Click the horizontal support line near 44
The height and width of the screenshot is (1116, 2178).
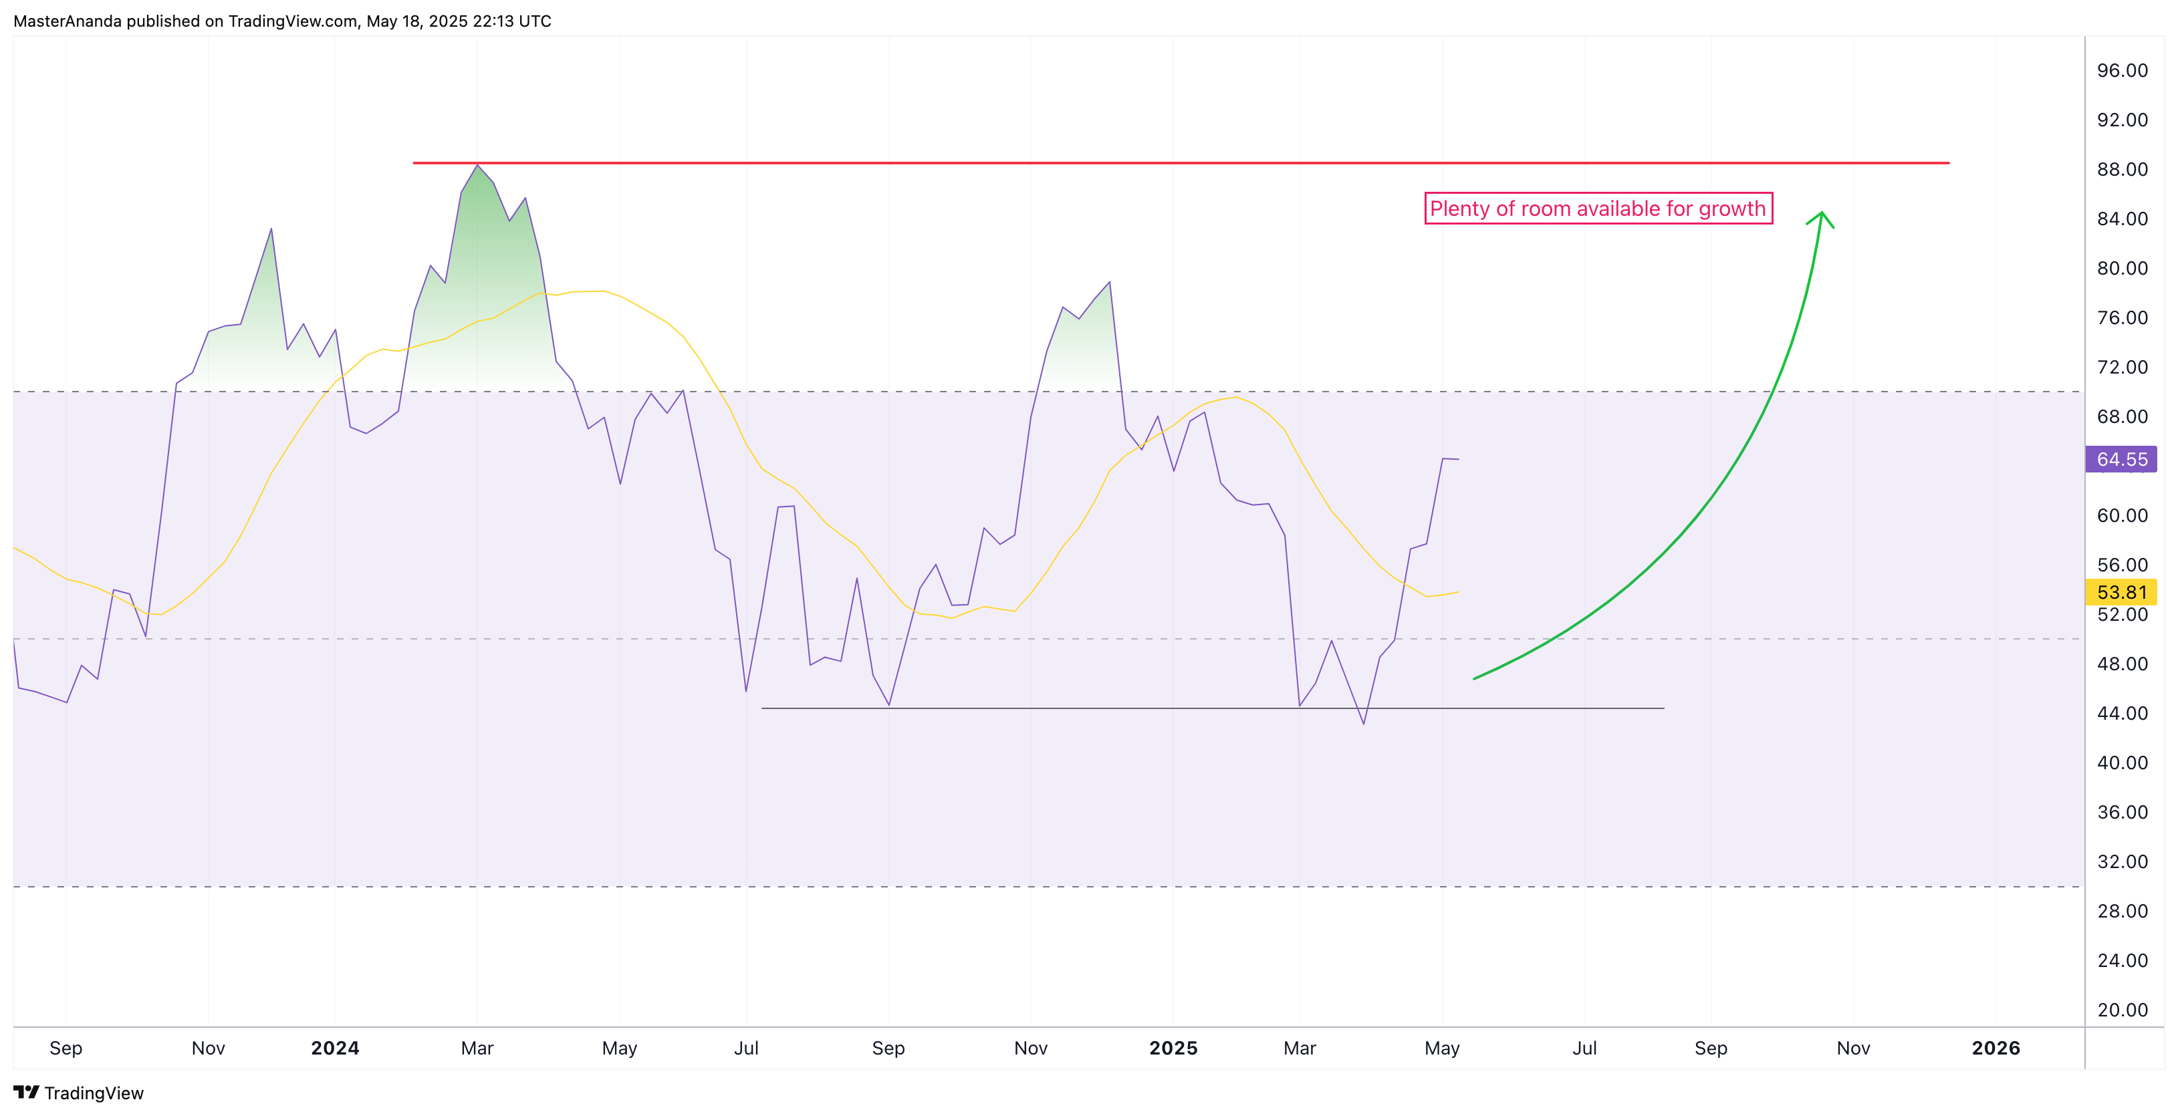point(1213,708)
